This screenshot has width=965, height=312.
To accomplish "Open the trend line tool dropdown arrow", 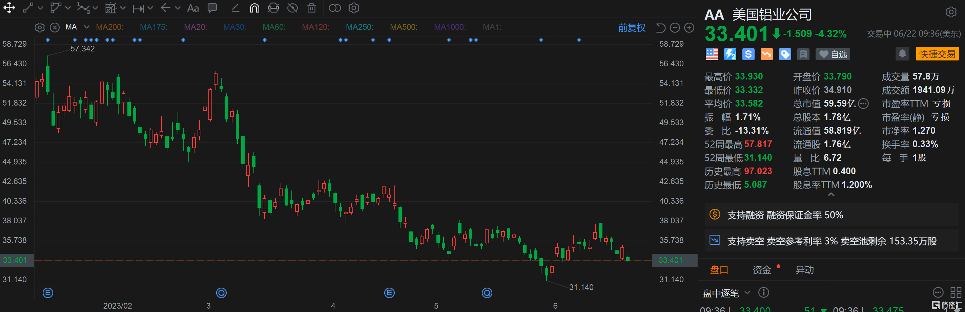I will point(40,8).
